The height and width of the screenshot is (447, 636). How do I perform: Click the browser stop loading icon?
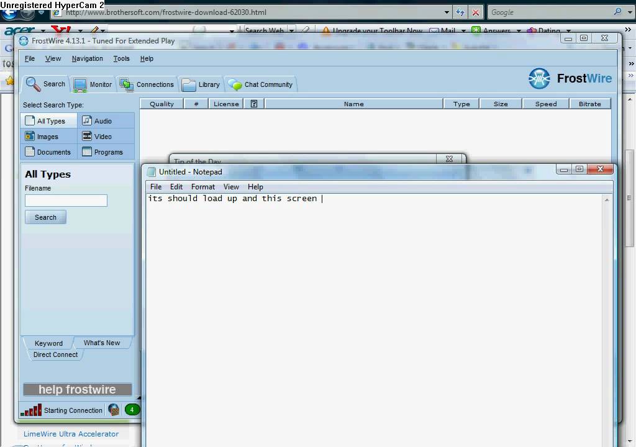475,12
